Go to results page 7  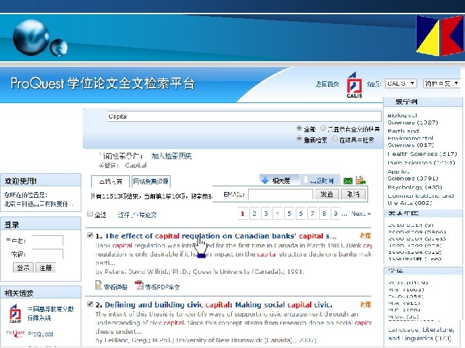pyautogui.click(x=313, y=213)
